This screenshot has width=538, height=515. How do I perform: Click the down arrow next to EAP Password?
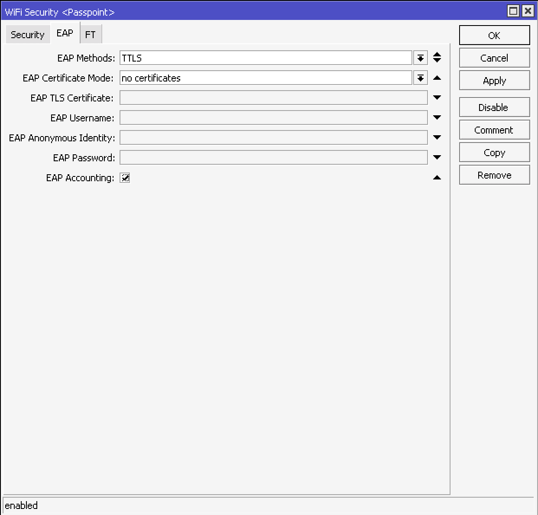pos(437,157)
